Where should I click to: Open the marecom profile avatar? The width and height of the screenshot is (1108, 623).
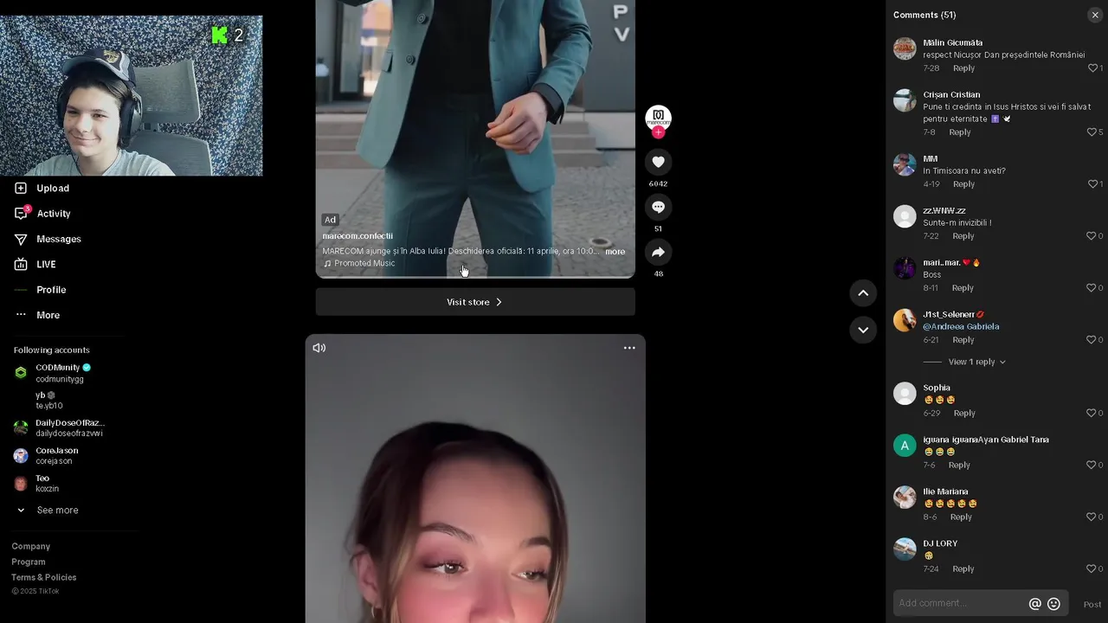click(x=658, y=118)
